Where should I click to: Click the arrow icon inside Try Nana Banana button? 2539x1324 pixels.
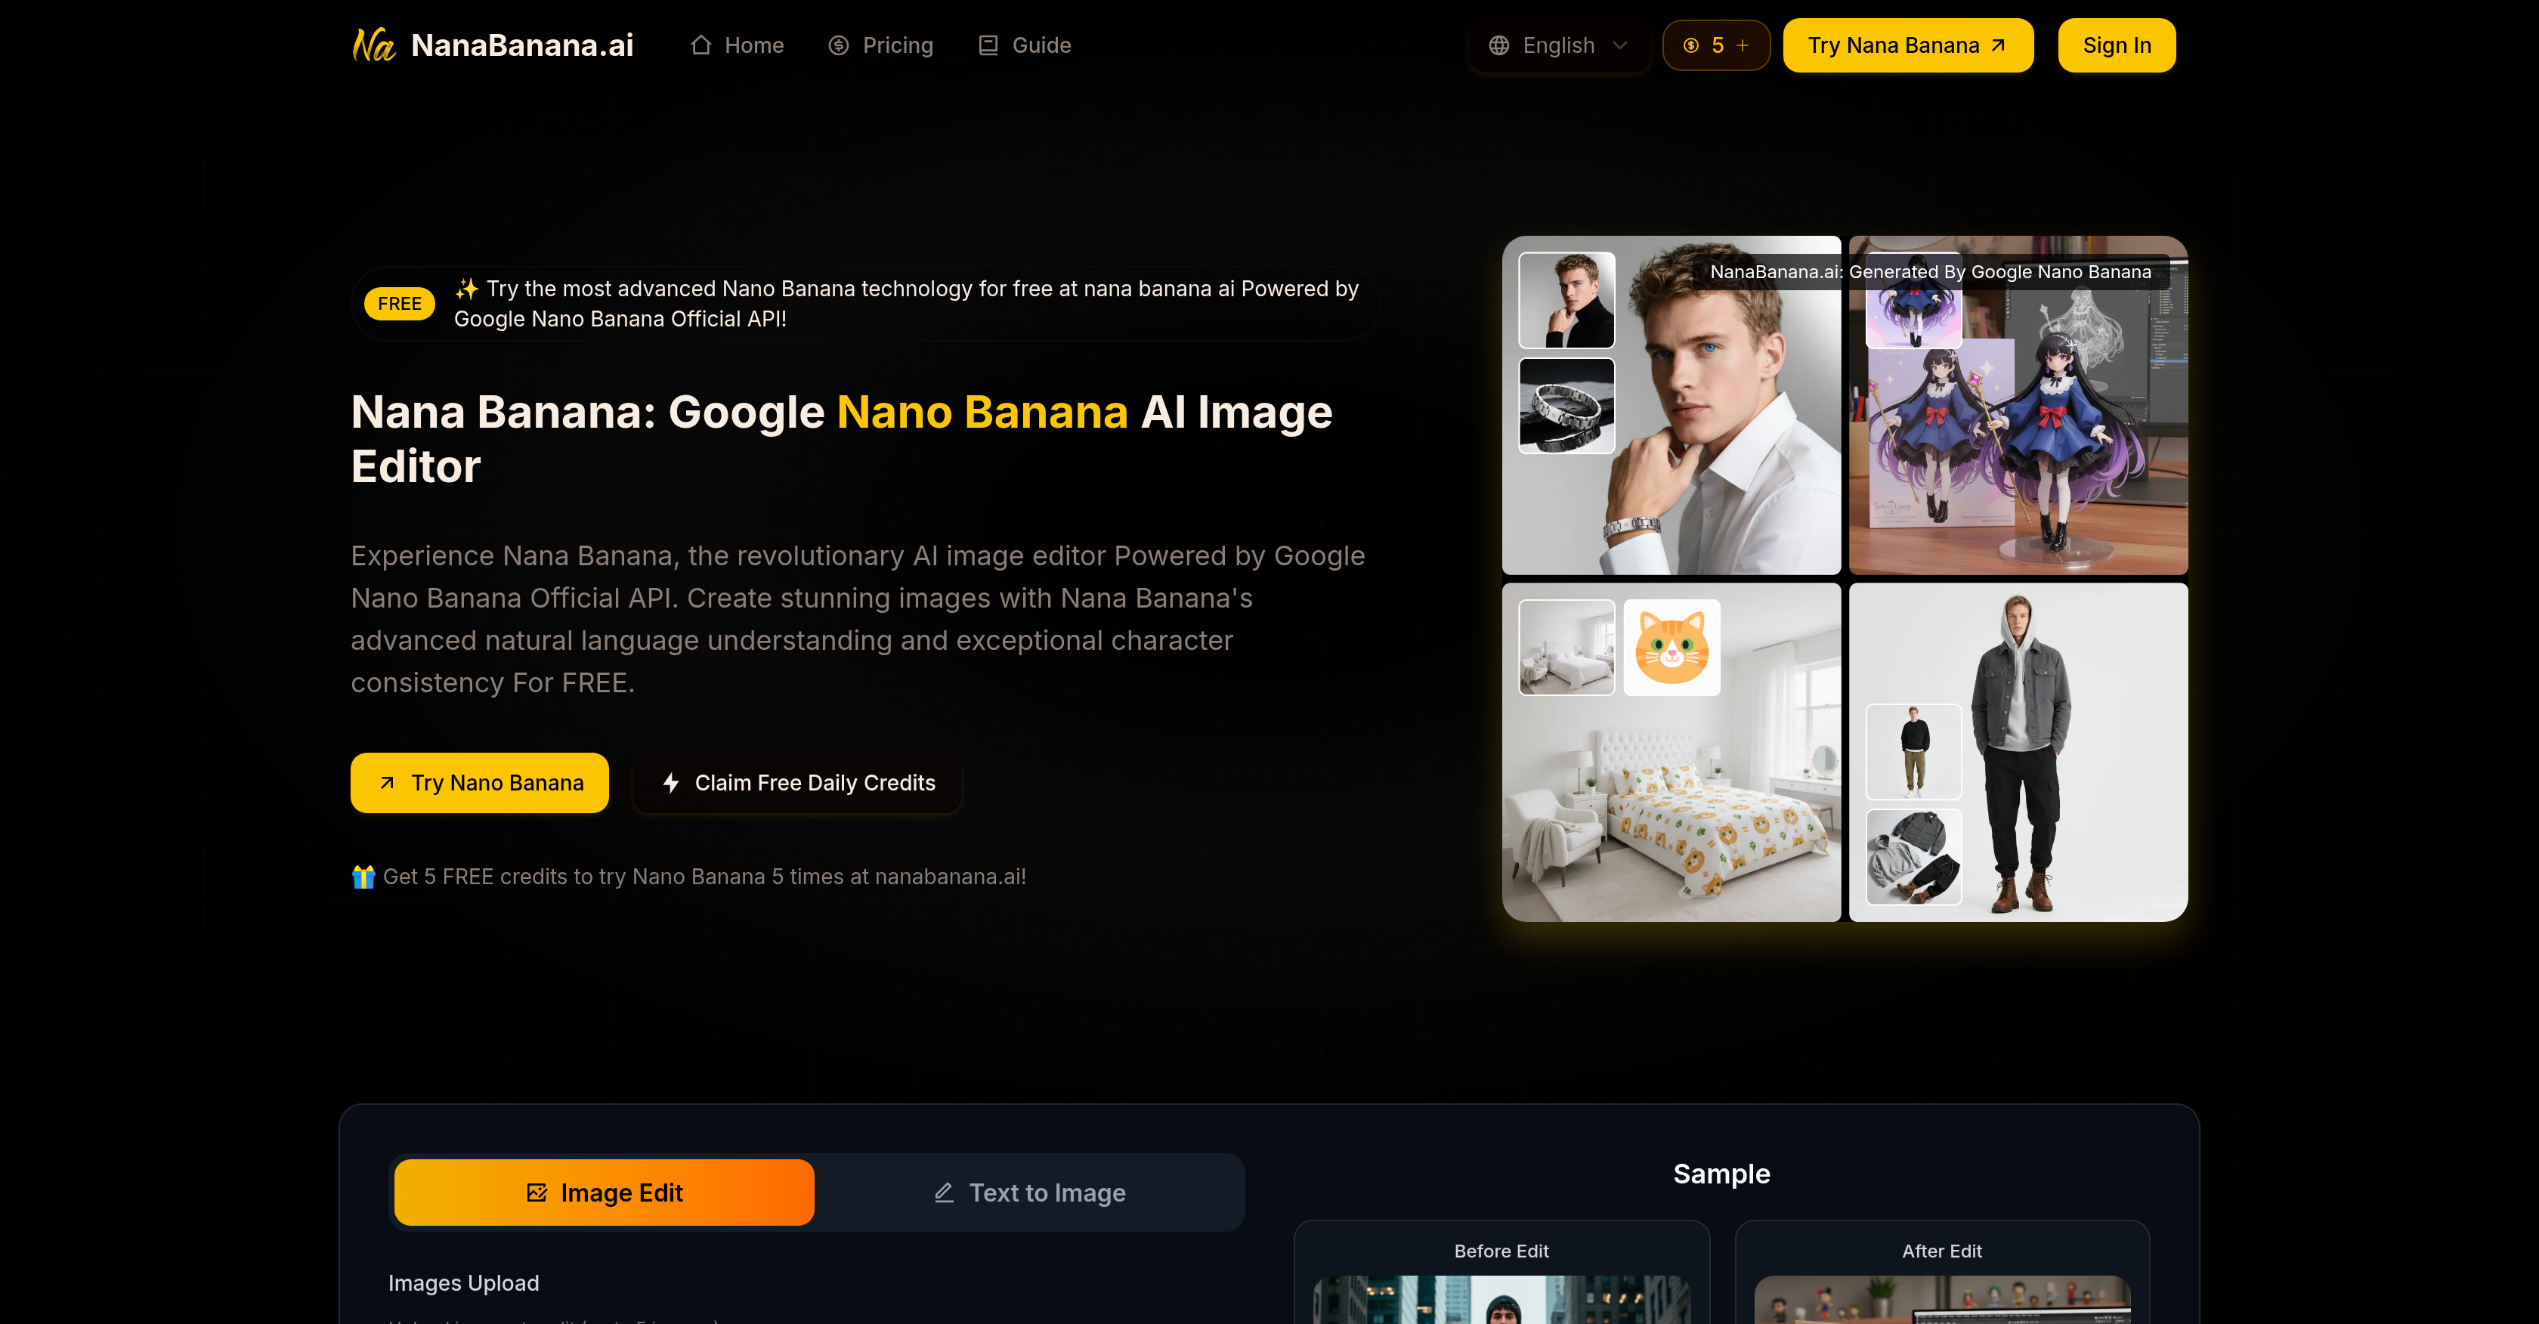[1998, 45]
